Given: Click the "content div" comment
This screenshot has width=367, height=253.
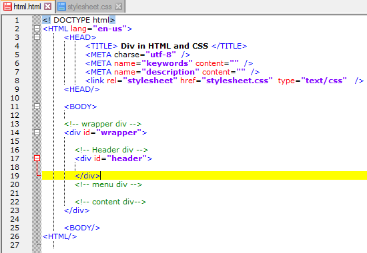Looking at the screenshot, I should [111, 202].
